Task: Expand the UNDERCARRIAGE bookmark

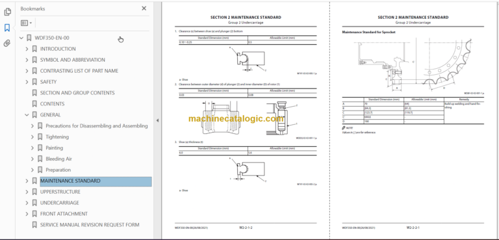Action: click(27, 203)
